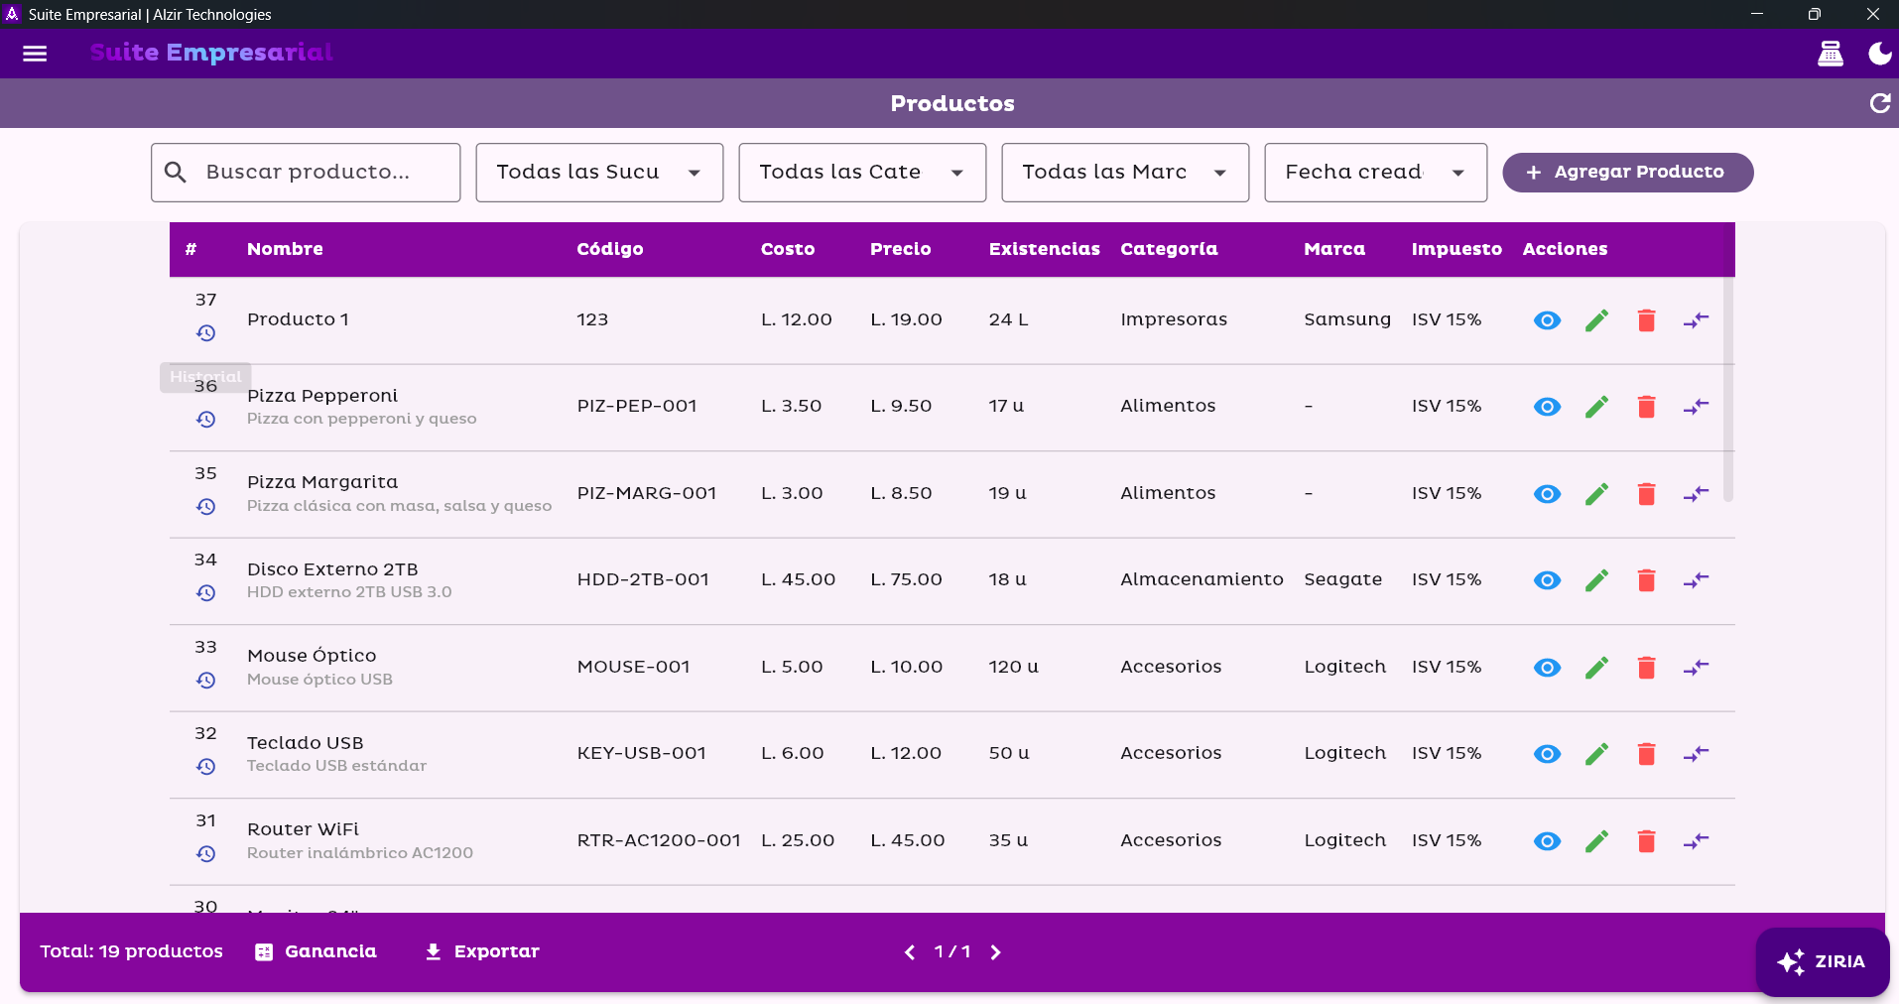
Task: Expand the Todas las Sucursales dropdown
Action: (x=598, y=172)
